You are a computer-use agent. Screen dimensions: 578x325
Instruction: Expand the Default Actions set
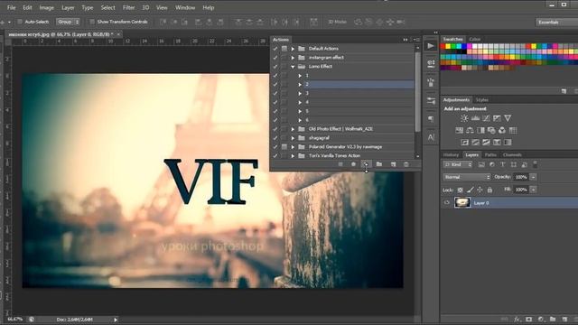293,49
